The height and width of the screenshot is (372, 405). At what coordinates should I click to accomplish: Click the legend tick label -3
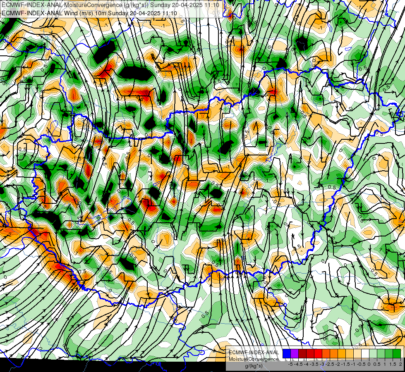322,364
